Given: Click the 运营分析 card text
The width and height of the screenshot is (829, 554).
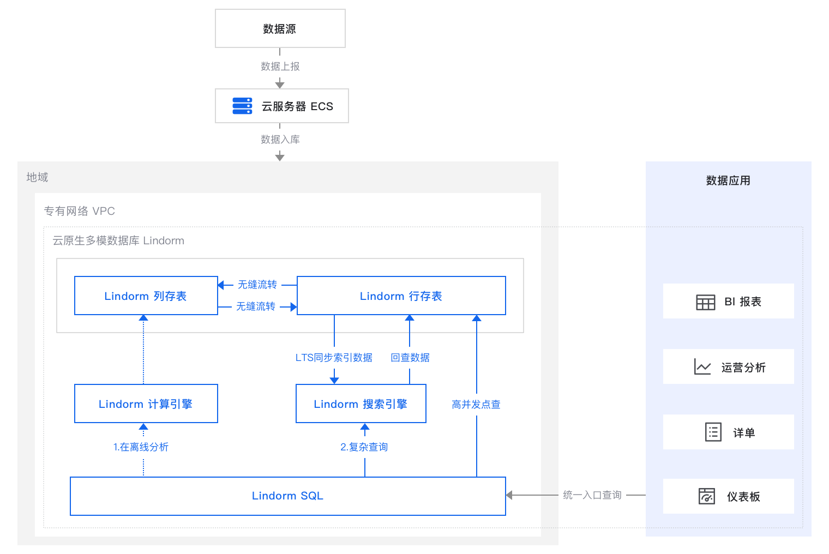Looking at the screenshot, I should pos(744,368).
